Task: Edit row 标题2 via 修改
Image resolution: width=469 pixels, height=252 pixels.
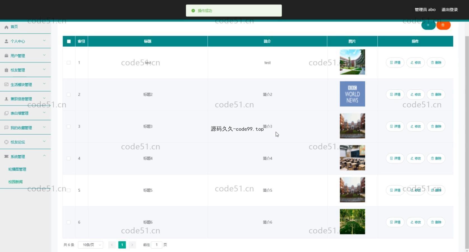Action: (x=416, y=94)
